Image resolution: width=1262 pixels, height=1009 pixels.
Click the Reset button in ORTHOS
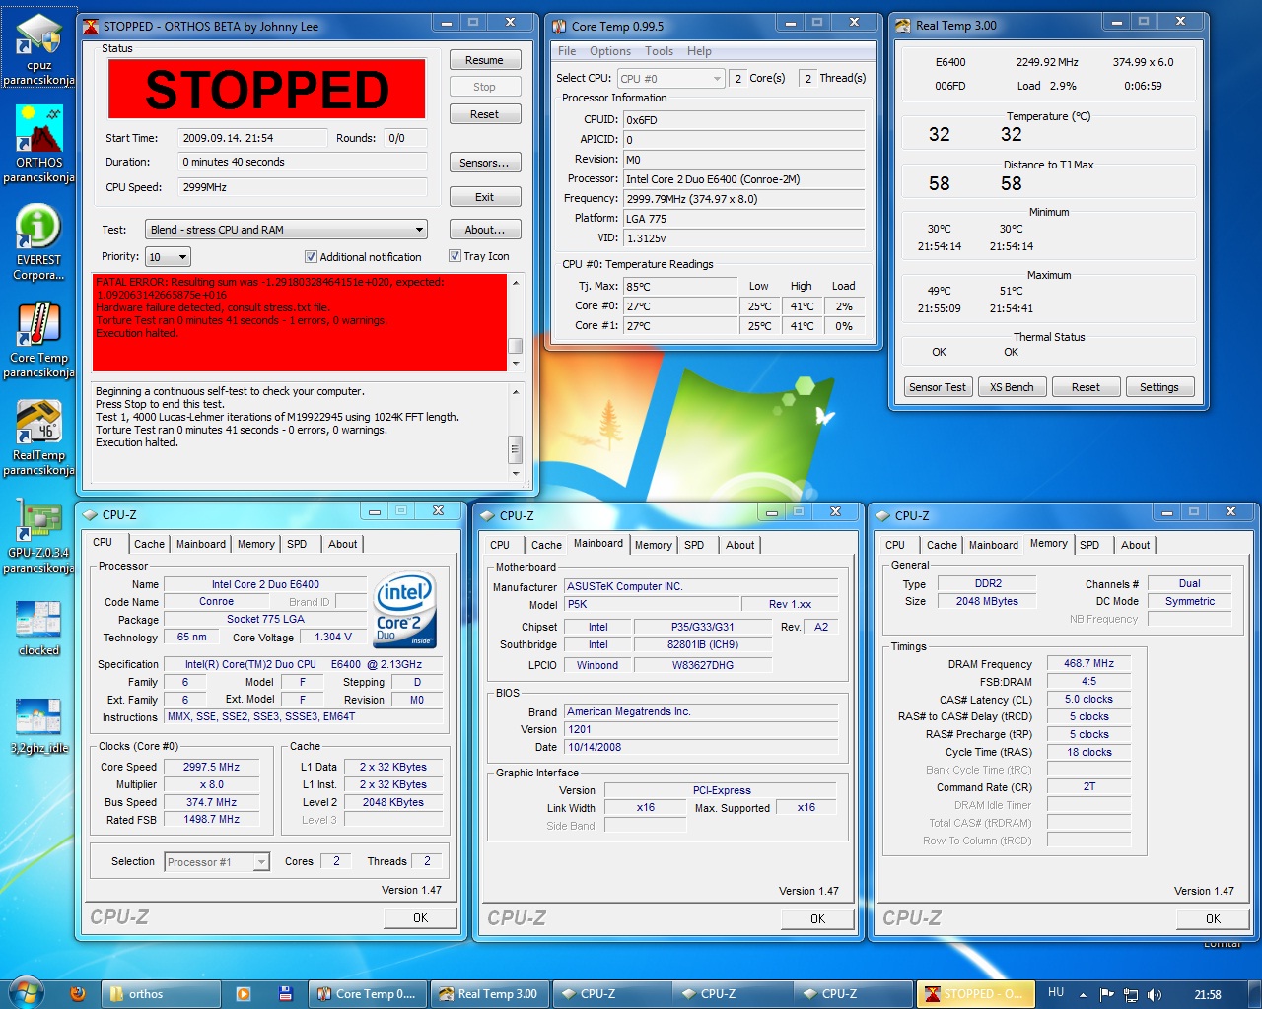484,114
